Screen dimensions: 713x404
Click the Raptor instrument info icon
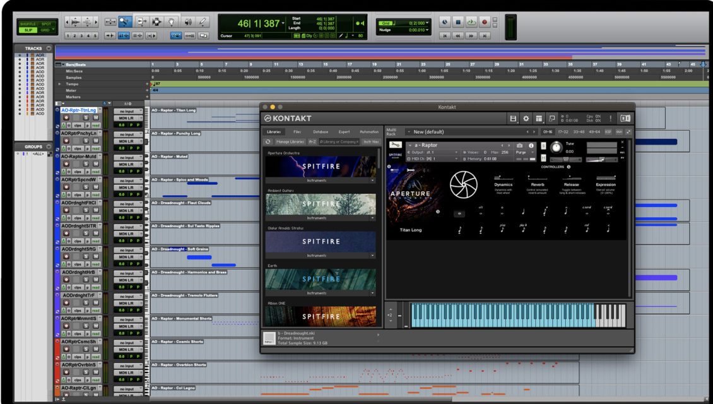coord(531,146)
